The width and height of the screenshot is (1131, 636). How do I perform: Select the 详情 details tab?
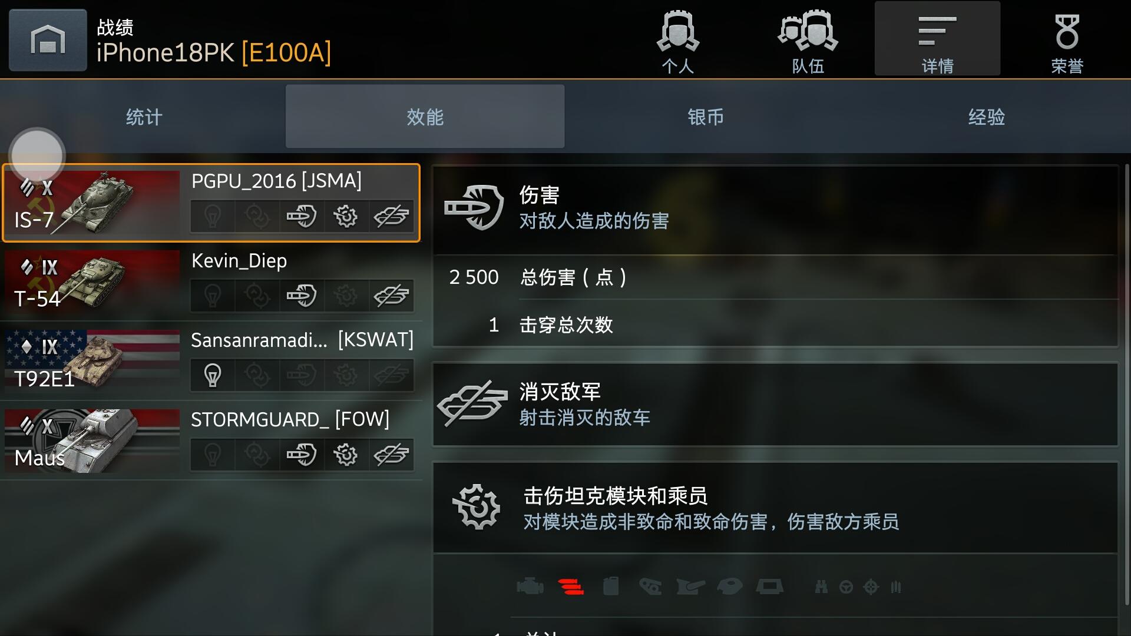pos(937,38)
